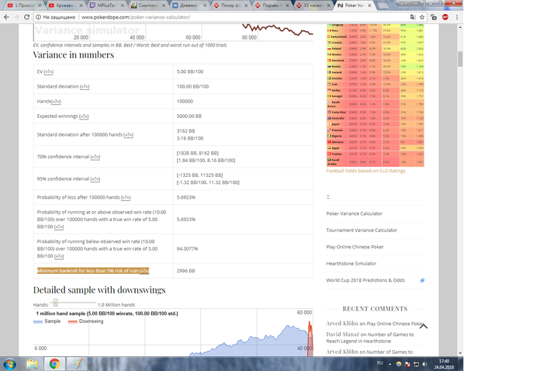543x371 pixels.
Task: Open Paint from the taskbar
Action: pos(77,364)
